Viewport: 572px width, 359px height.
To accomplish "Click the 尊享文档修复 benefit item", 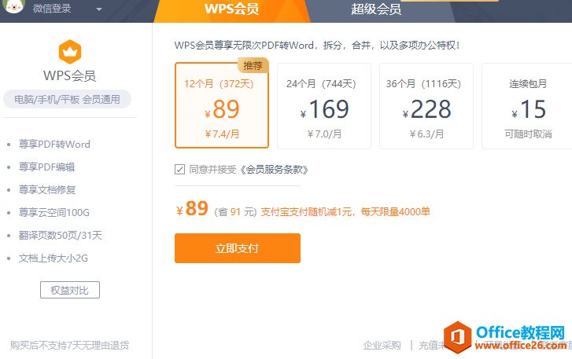I will [x=47, y=189].
